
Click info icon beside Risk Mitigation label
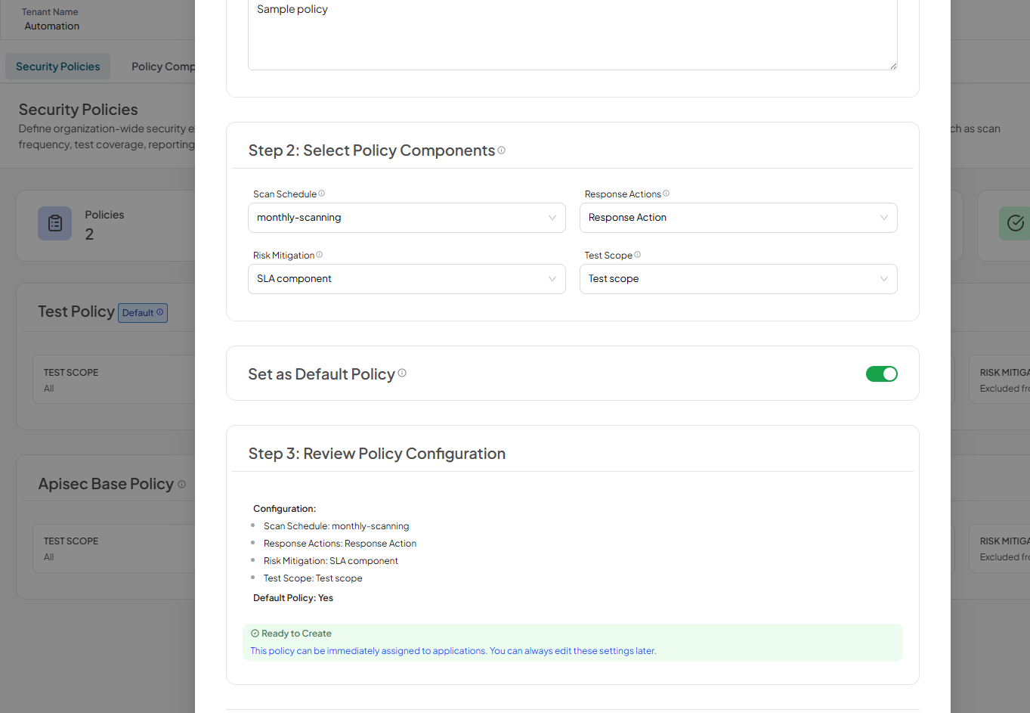320,255
